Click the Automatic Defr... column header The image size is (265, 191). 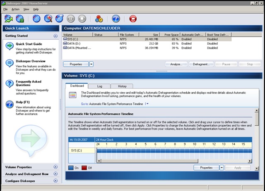(193, 35)
